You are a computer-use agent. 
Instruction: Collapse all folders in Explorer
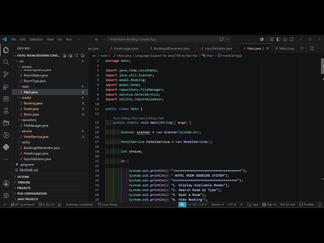(82, 56)
